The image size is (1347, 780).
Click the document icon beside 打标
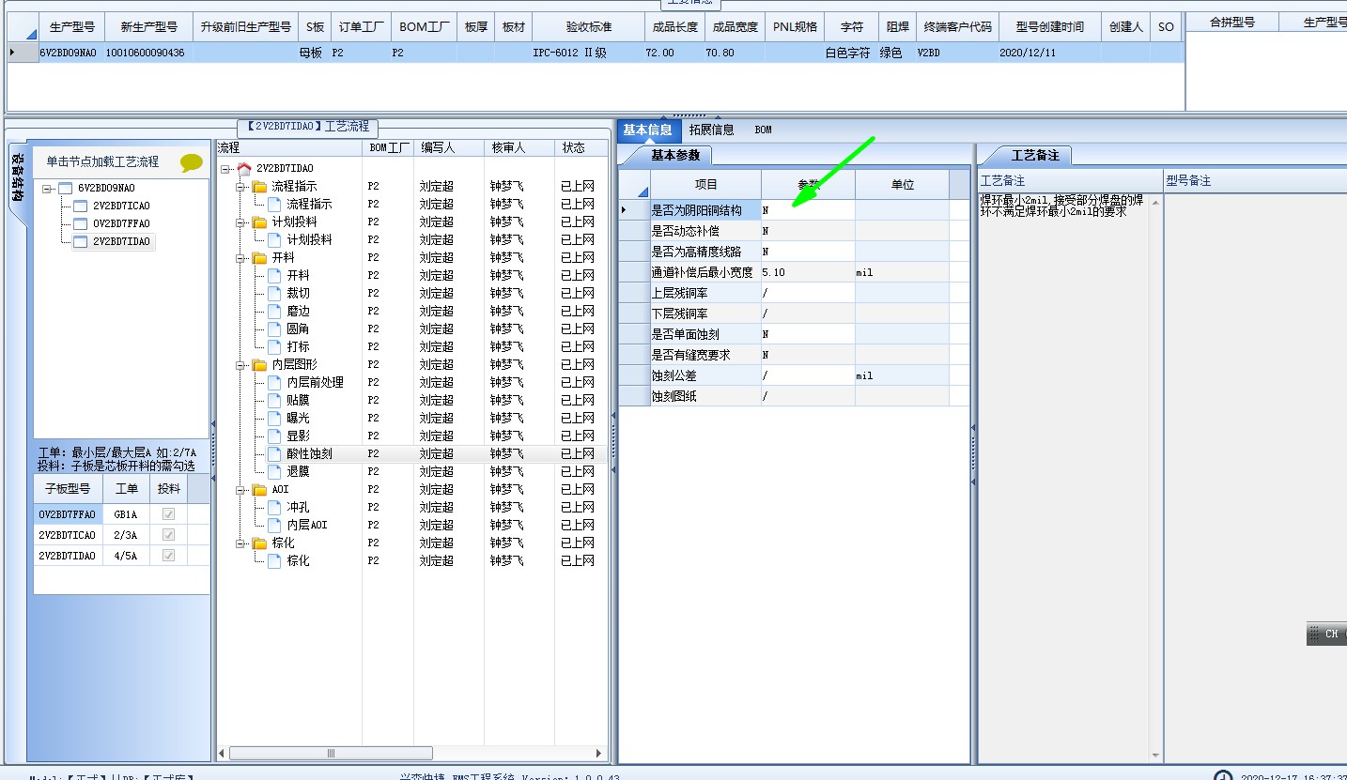click(274, 347)
